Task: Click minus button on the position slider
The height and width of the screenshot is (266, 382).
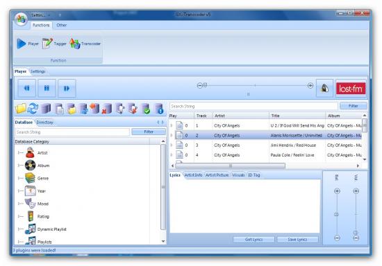Action: (199, 85)
